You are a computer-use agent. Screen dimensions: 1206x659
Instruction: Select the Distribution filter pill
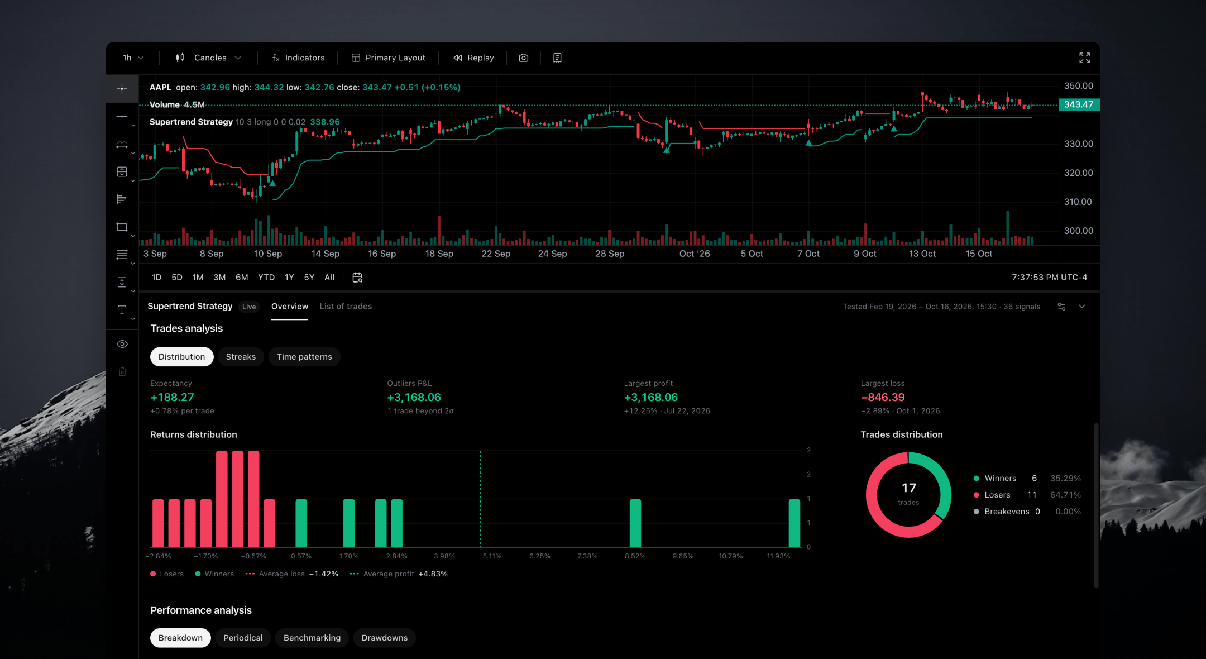(x=181, y=357)
